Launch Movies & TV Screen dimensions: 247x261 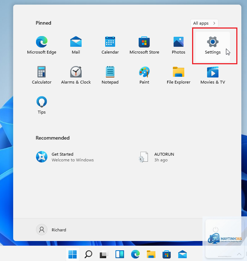coord(212,75)
